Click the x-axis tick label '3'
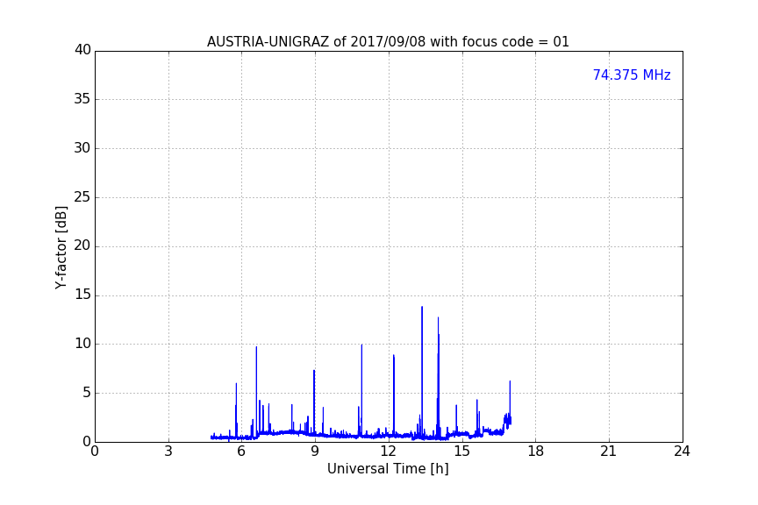 (x=168, y=452)
